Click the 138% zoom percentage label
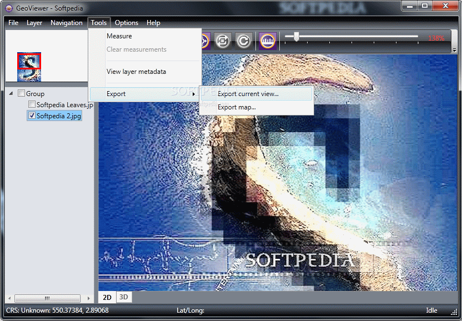This screenshot has height=321, width=462. 436,38
